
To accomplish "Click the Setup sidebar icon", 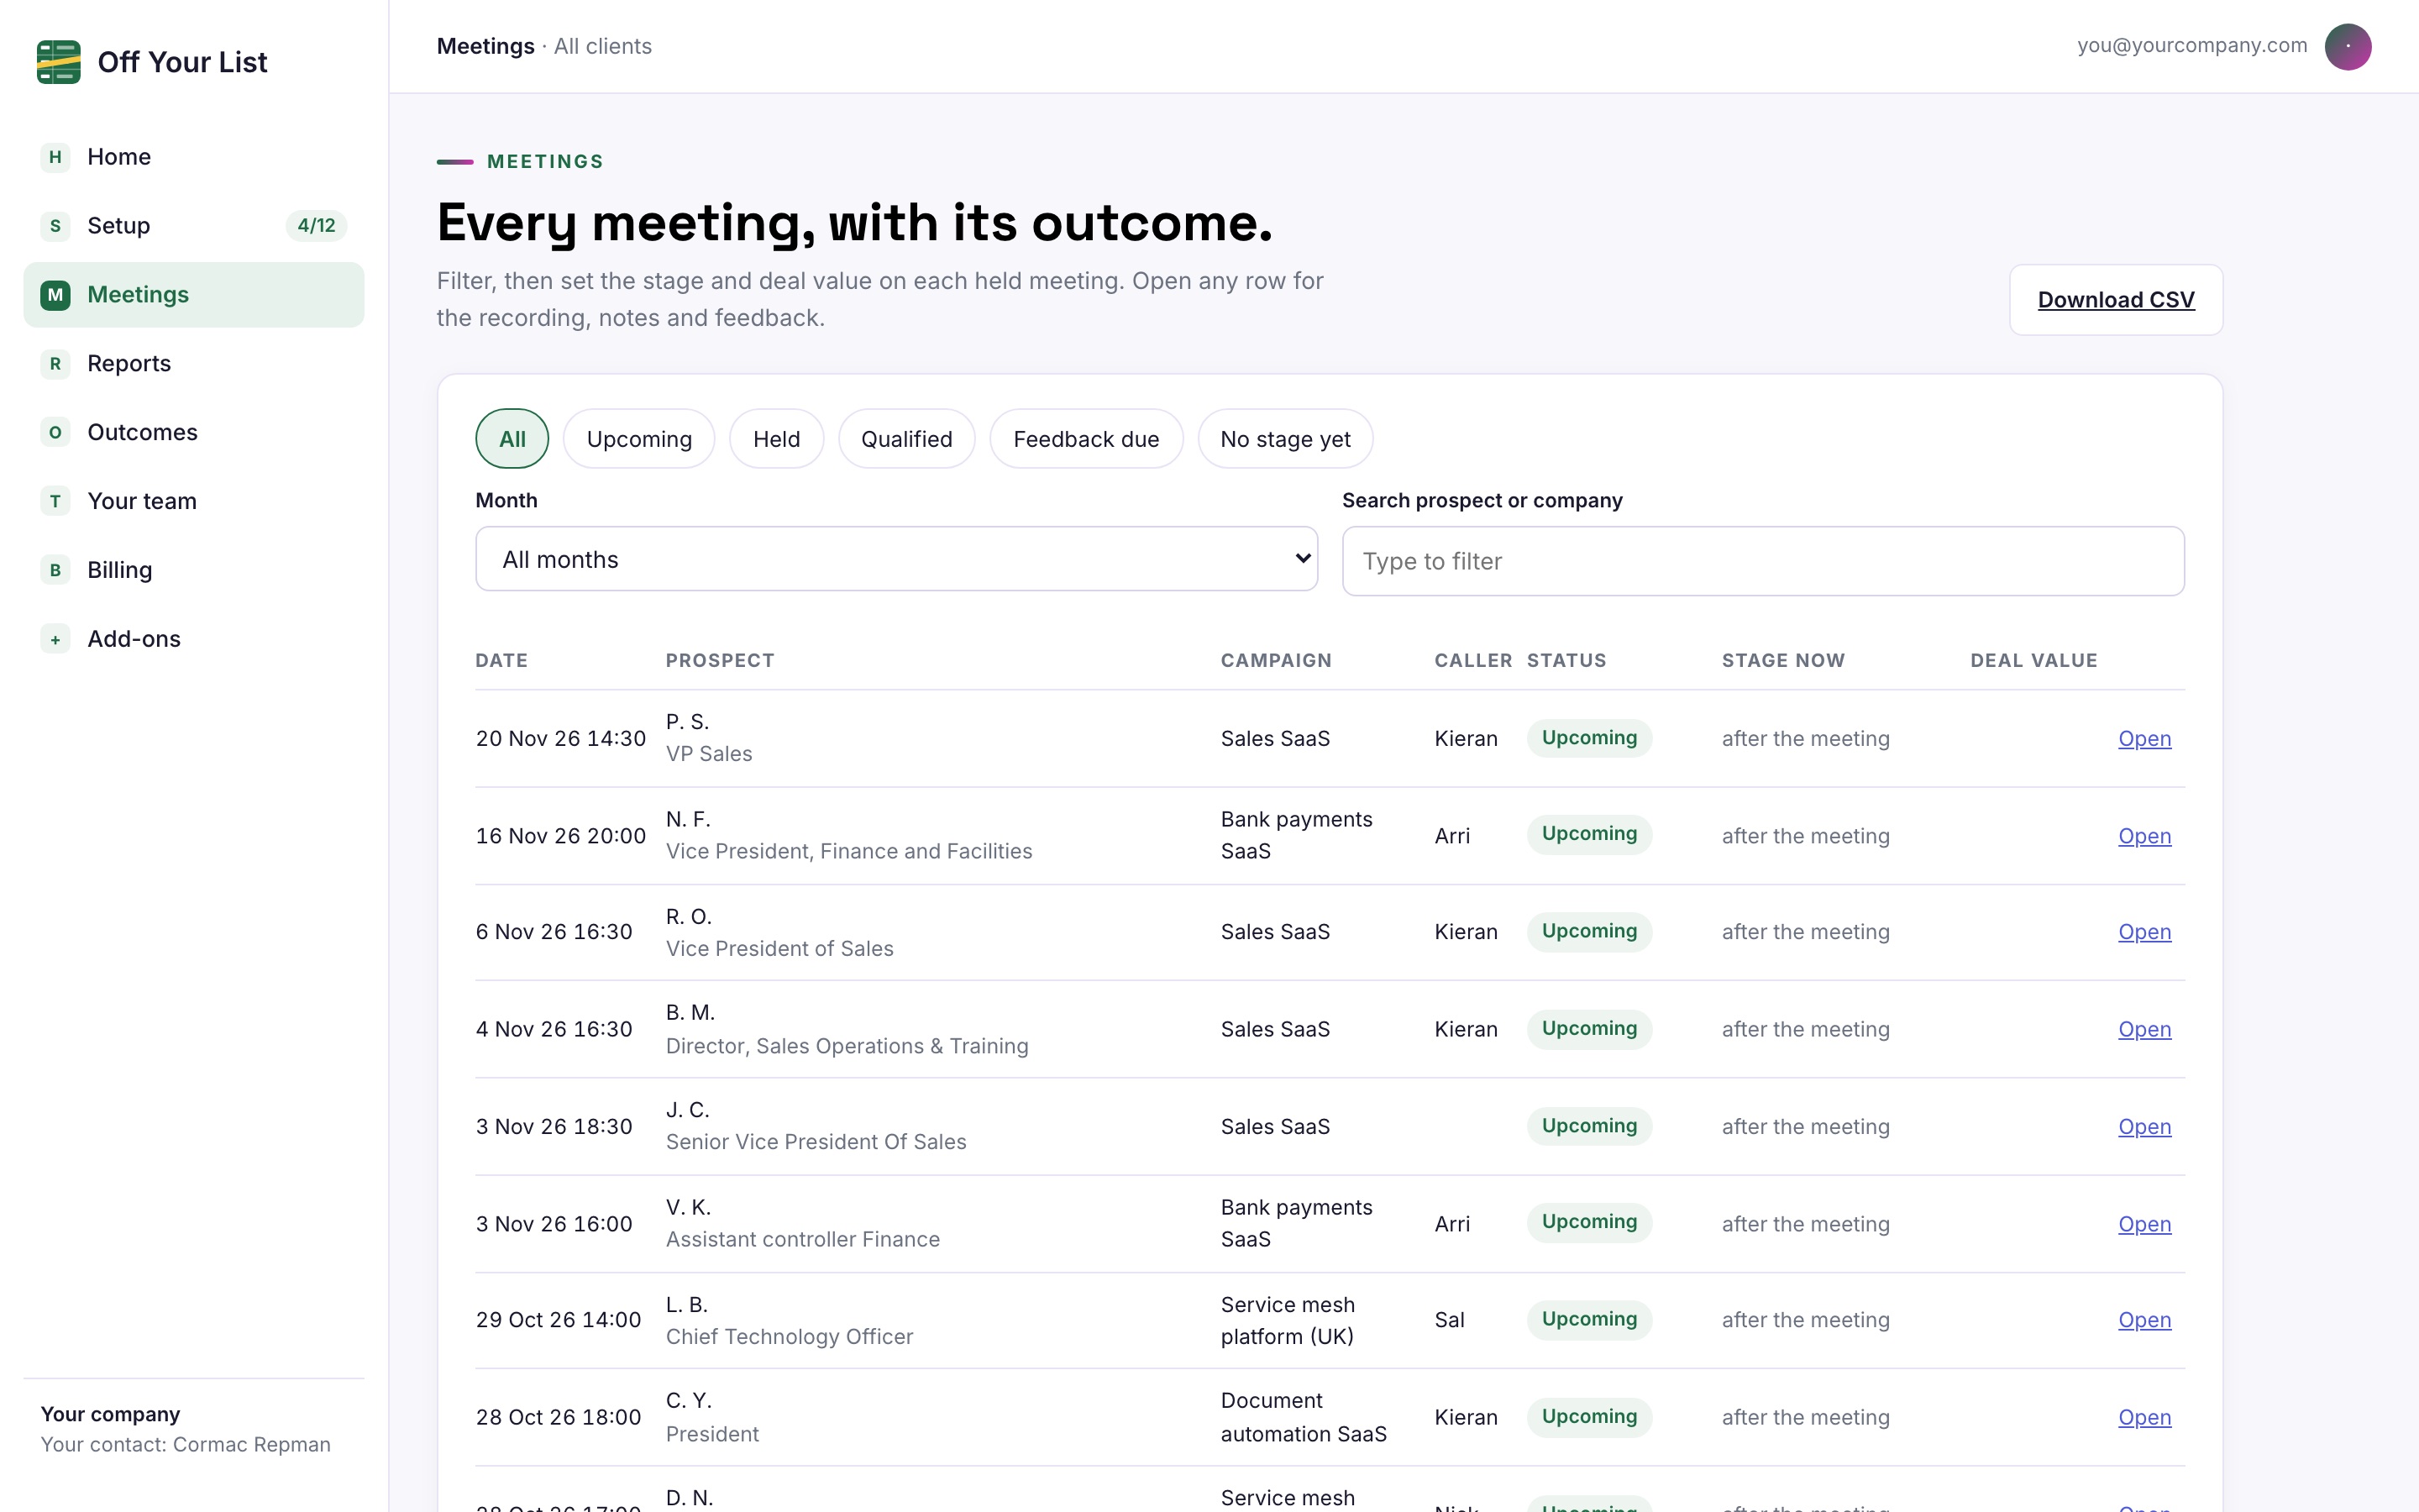I will [x=55, y=226].
